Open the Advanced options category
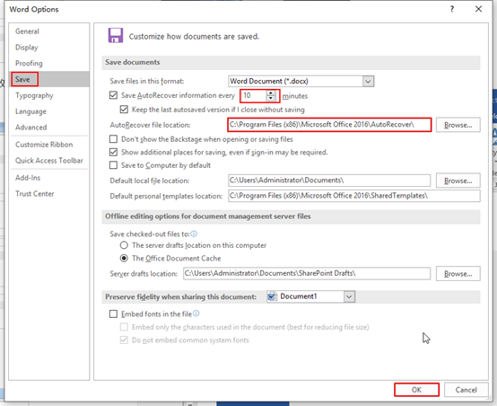This screenshot has height=406, width=497. point(31,128)
